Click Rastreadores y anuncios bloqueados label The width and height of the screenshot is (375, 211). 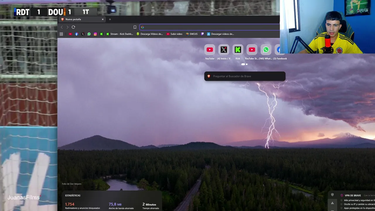click(82, 208)
